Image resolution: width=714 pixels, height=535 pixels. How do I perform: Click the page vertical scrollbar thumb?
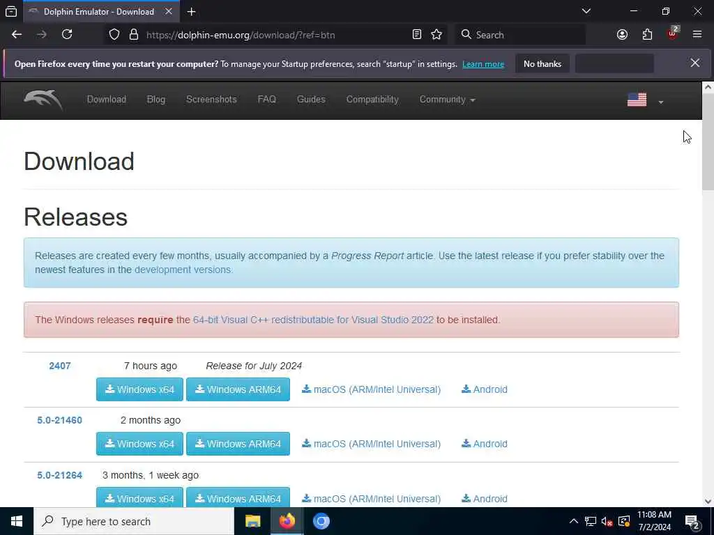[708, 142]
